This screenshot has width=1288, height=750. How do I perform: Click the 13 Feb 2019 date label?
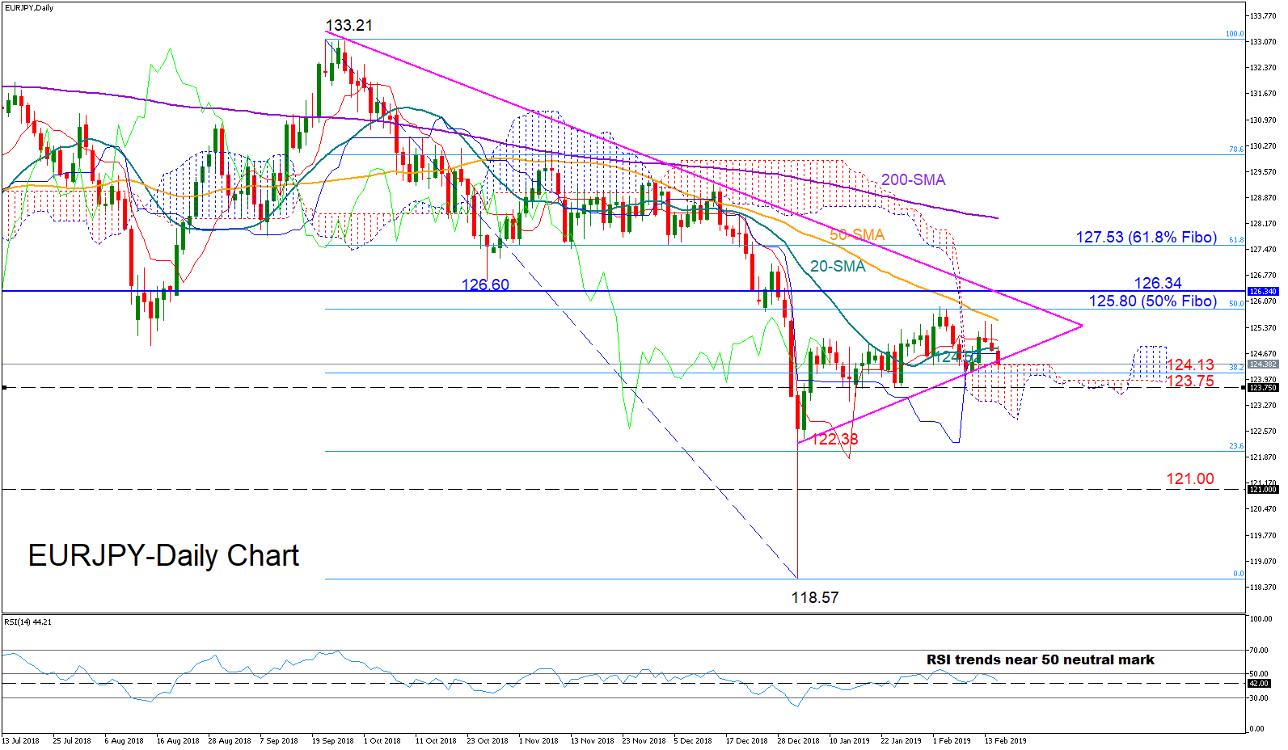(1005, 740)
